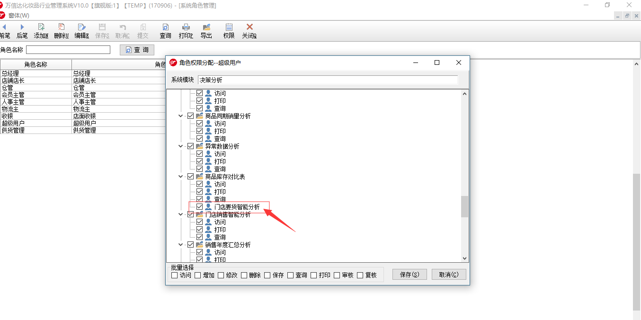Select the 仓管 role row
This screenshot has height=320, width=641.
click(x=83, y=88)
